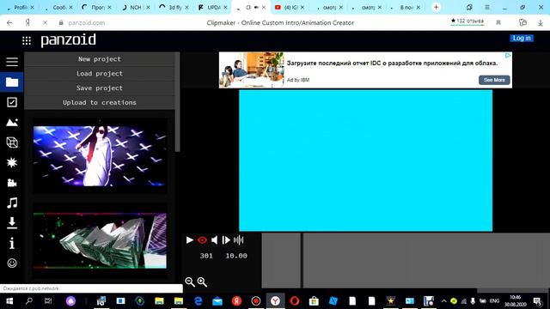Click the download arrow icon in sidebar

[x=12, y=223]
